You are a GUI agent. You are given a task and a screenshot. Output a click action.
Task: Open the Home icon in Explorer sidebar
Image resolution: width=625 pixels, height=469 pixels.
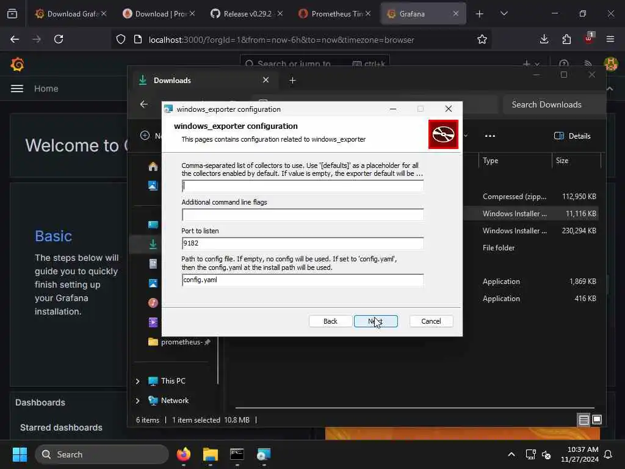coord(153,166)
